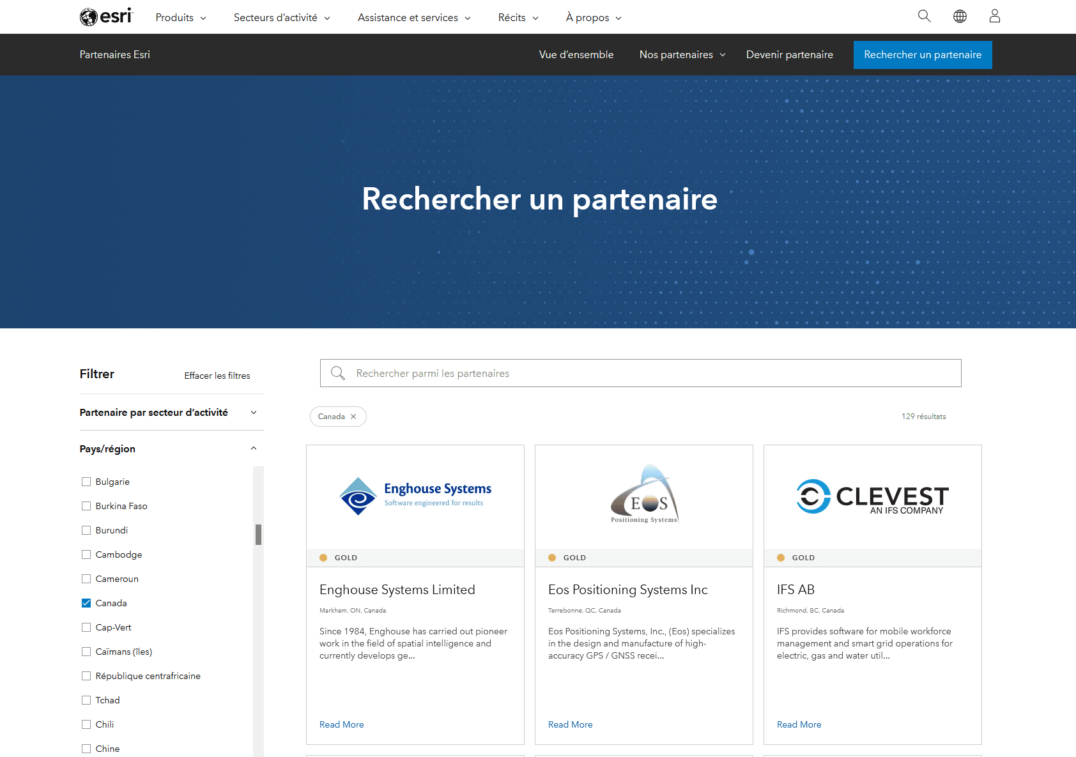Screen dimensions: 1076x757
Task: Open the Produits dropdown menu
Action: coord(181,18)
